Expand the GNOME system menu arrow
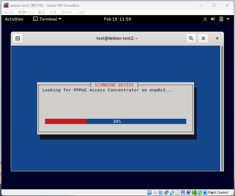Image resolution: width=235 pixels, height=196 pixels. coord(228,19)
